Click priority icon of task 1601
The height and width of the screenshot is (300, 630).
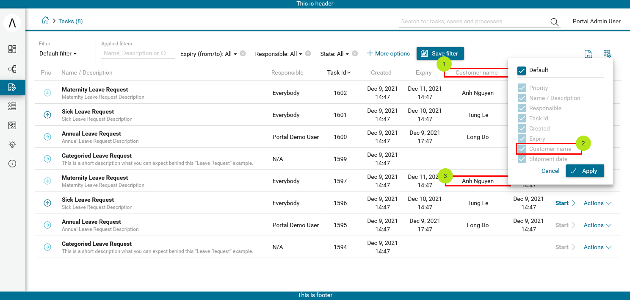(47, 115)
